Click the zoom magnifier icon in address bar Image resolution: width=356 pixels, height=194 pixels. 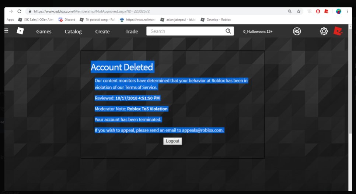(289, 11)
